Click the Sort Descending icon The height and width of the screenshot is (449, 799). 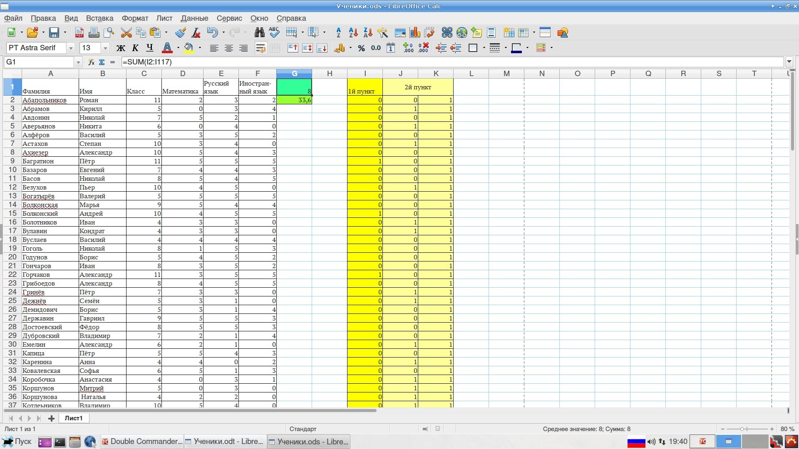click(x=365, y=33)
